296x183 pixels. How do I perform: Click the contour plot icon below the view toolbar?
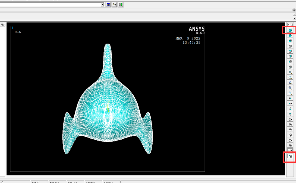point(290,156)
